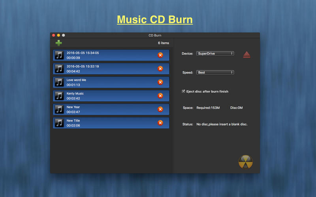Image resolution: width=316 pixels, height=197 pixels.
Task: Click the No disc status message
Action: [222, 124]
